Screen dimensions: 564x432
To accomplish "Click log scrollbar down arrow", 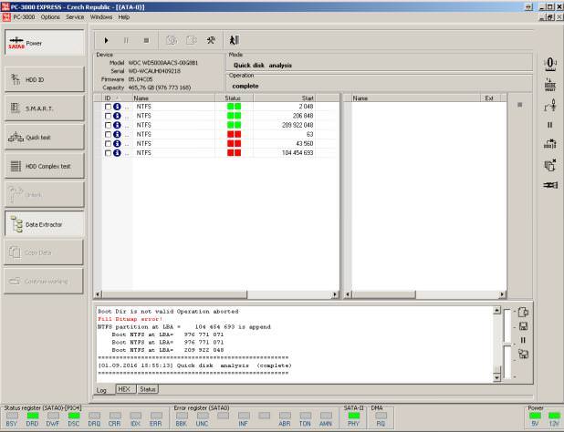I will 496,377.
